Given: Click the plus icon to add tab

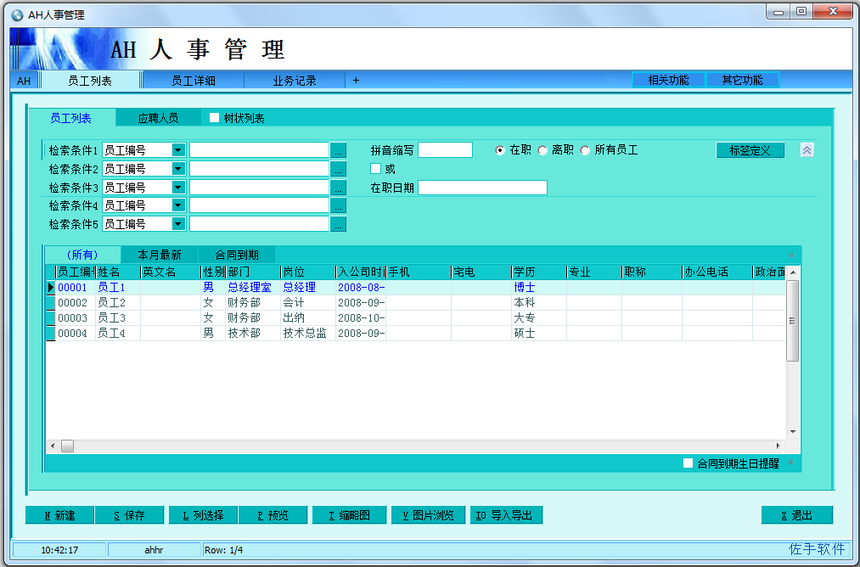Looking at the screenshot, I should click(356, 81).
